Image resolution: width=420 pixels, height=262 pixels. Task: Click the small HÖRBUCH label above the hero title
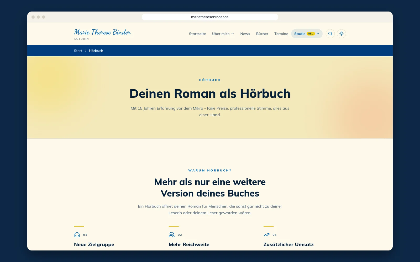pos(210,80)
